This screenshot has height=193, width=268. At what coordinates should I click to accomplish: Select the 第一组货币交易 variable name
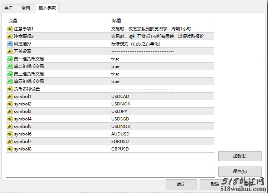(29, 59)
